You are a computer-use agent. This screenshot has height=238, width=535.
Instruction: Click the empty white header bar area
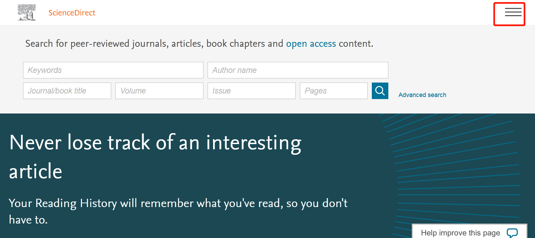(x=275, y=12)
